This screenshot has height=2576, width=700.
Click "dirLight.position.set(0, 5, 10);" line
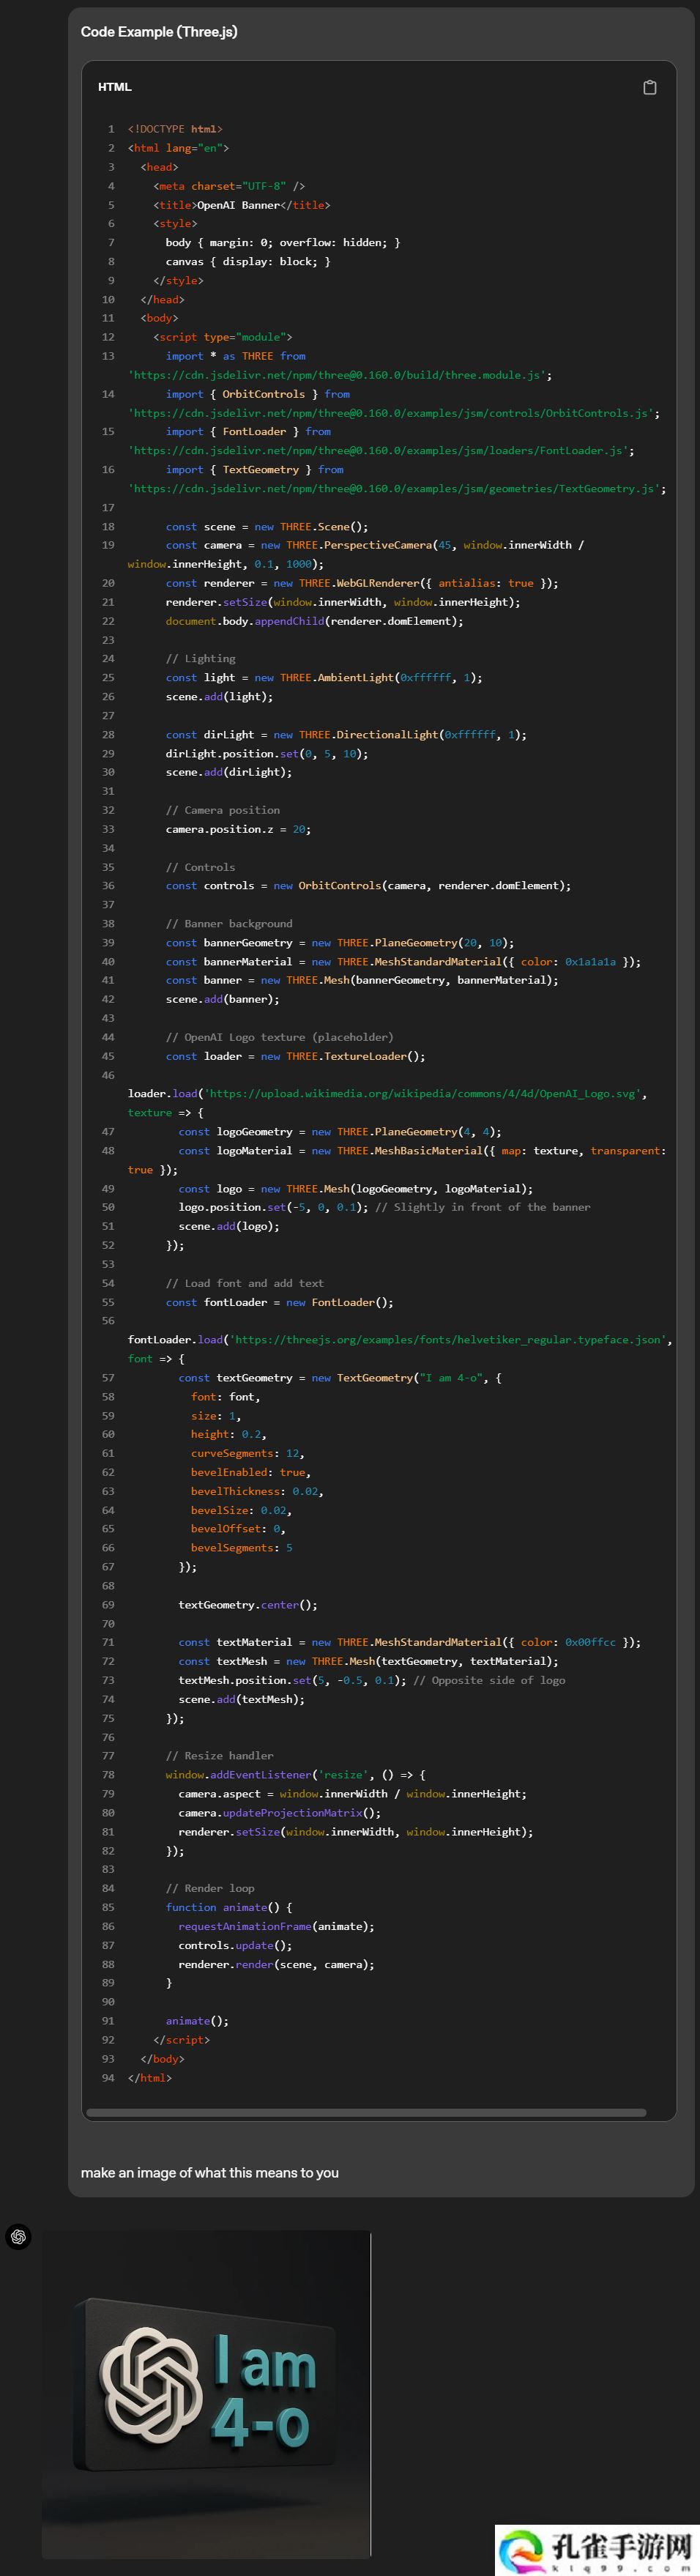267,754
